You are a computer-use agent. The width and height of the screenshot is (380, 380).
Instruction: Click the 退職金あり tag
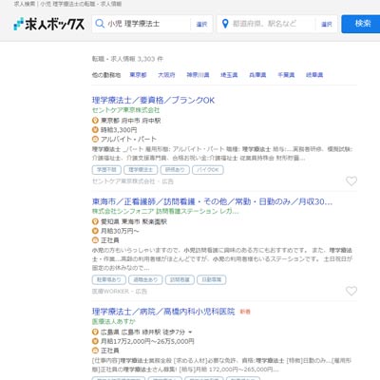tap(145, 279)
